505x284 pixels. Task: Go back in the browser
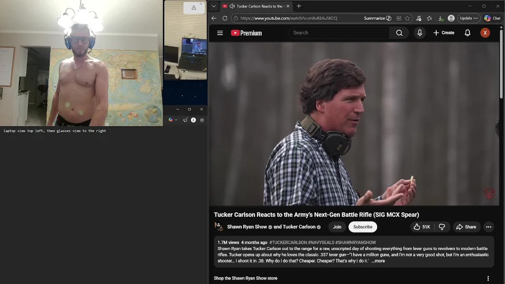click(x=214, y=18)
